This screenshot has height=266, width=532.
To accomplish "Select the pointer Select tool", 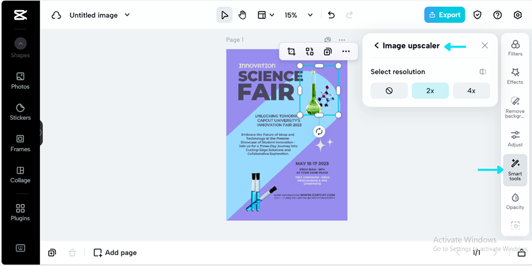I will coord(225,15).
